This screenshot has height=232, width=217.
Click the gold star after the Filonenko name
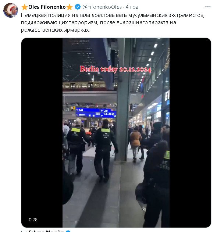[x=70, y=7]
